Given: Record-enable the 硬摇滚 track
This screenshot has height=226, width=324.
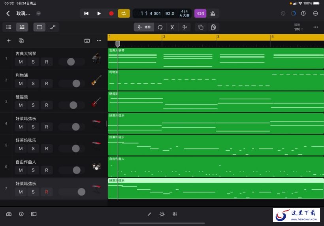Looking at the screenshot, I should (47, 105).
